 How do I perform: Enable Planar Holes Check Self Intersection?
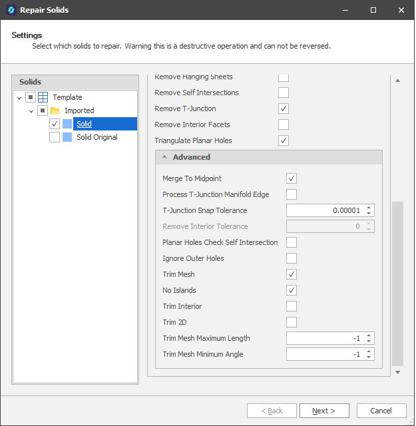292,242
